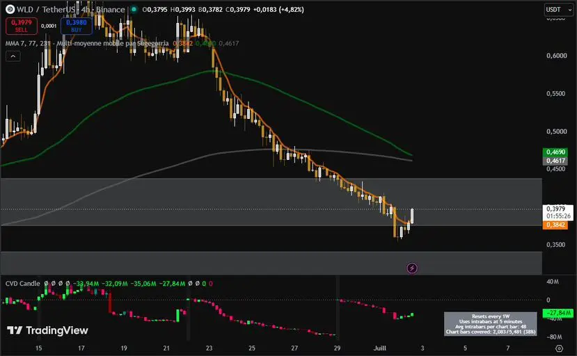Click the purple lightning bolt event icon
The height and width of the screenshot is (356, 577).
coord(412,268)
